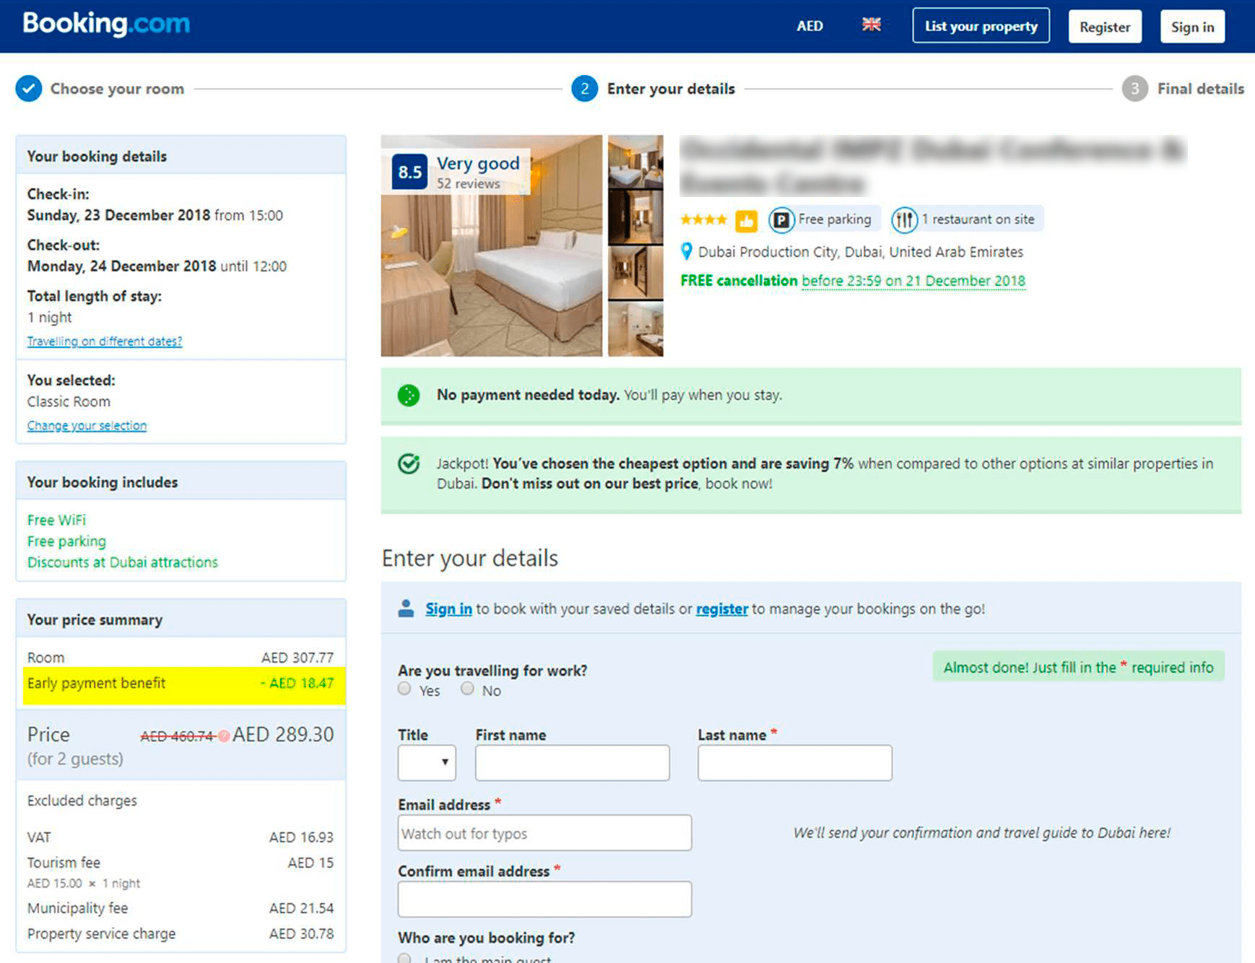
Task: Open the language selector UK flag
Action: point(872,25)
